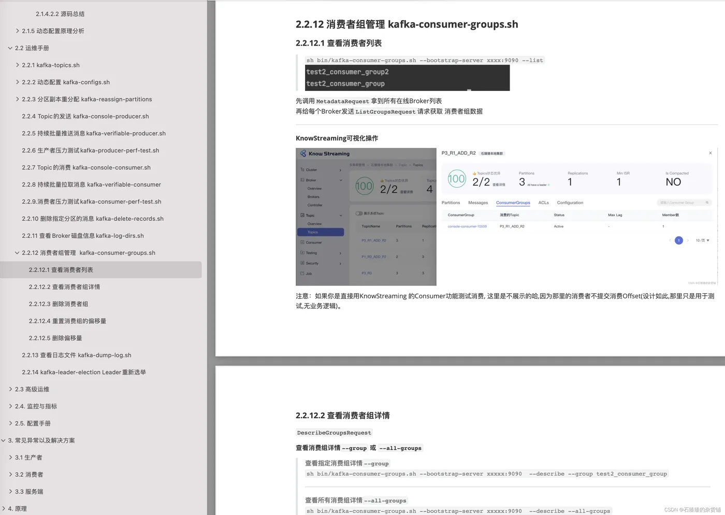Click the next page arrow in pagination

[x=688, y=240]
